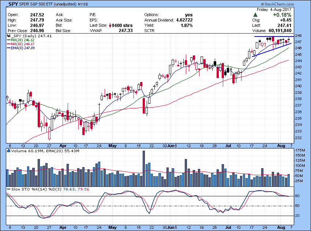Image resolution: width=311 pixels, height=231 pixels.
Task: Open the © StockCharts.com link
Action: (x=277, y=4)
